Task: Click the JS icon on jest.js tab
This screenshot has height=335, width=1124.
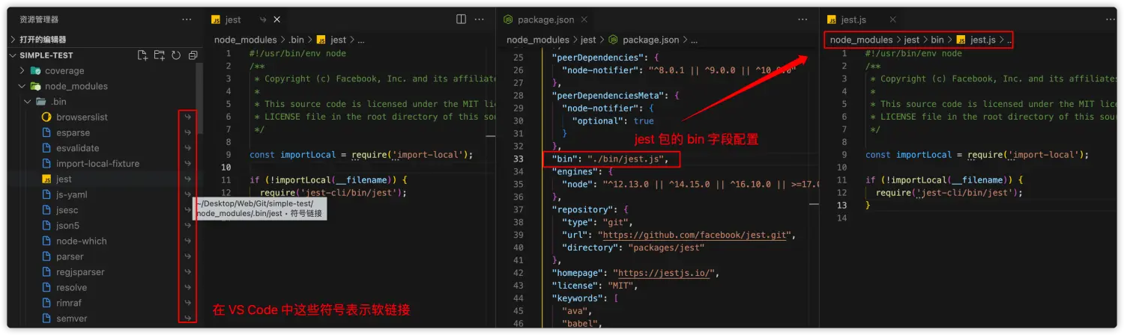Action: click(x=832, y=19)
